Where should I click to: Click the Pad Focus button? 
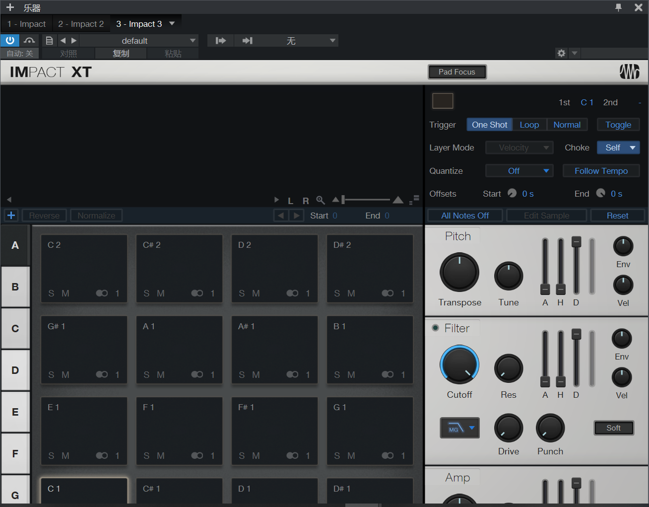point(457,72)
